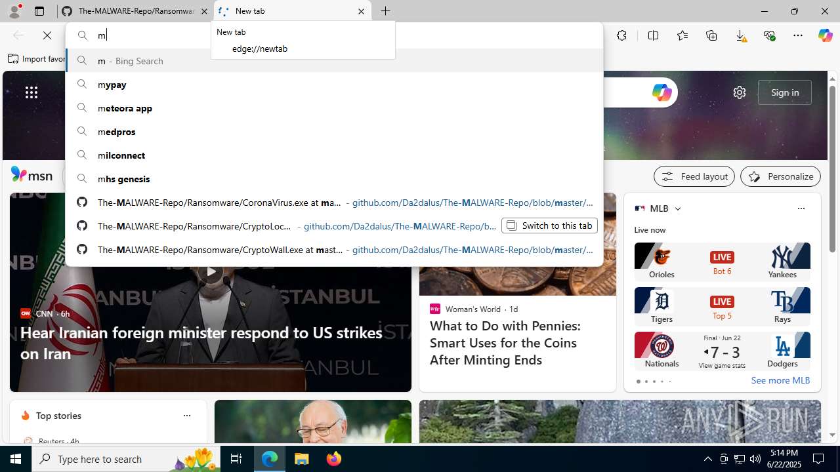Open File Explorer from the taskbar
Screen dimensions: 840x472
(x=302, y=459)
